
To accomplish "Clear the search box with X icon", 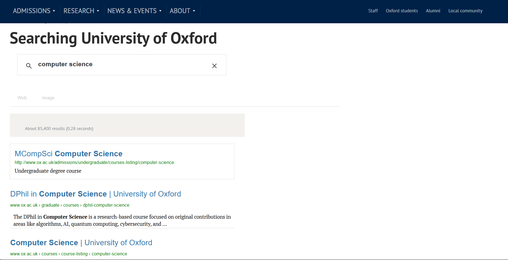I will pos(214,66).
